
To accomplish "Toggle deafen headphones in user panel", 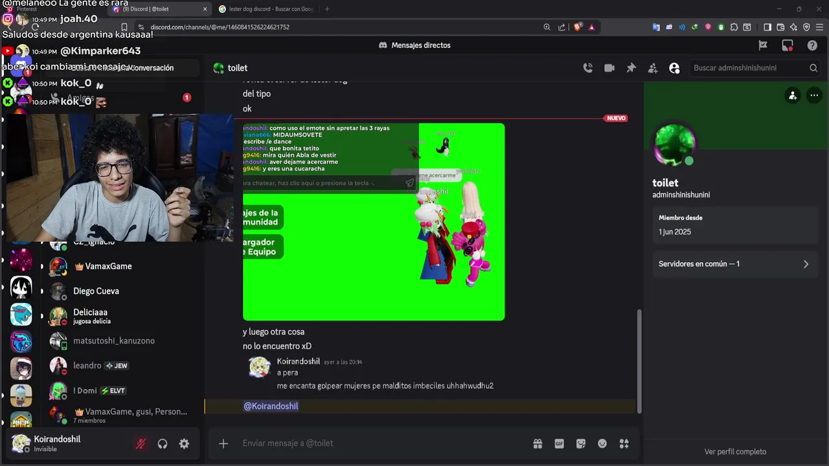I will 163,443.
